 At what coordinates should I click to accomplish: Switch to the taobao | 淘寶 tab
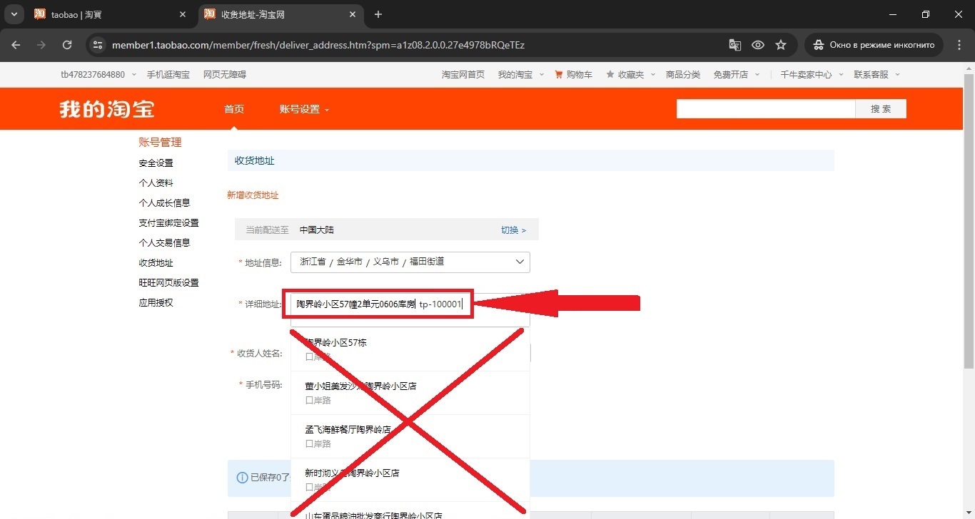(111, 14)
